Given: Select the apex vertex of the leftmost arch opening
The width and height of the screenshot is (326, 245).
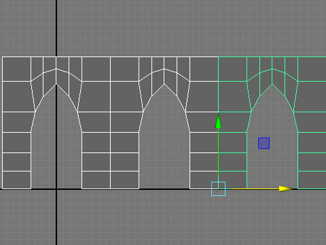Looking at the screenshot, I should click(x=56, y=84).
